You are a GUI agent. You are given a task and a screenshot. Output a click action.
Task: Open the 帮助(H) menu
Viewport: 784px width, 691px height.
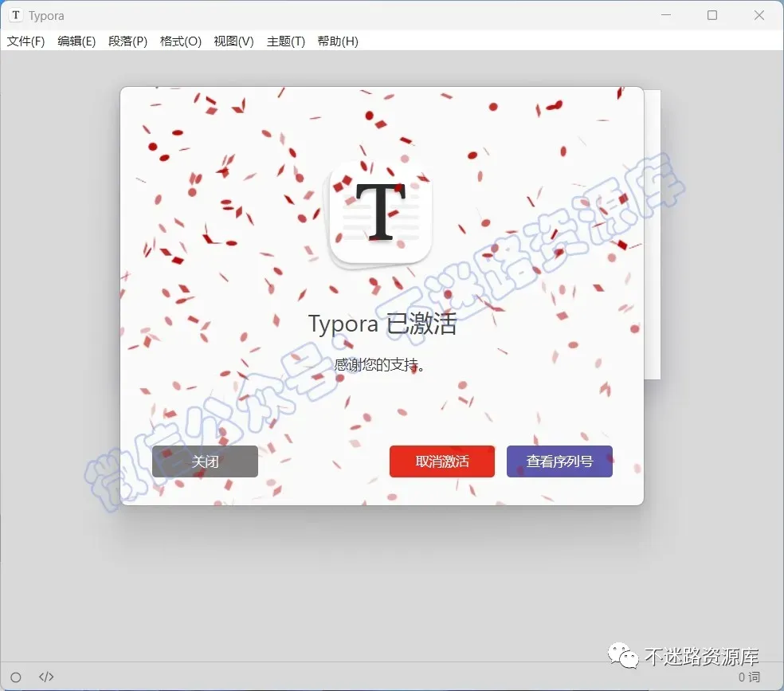click(x=338, y=41)
